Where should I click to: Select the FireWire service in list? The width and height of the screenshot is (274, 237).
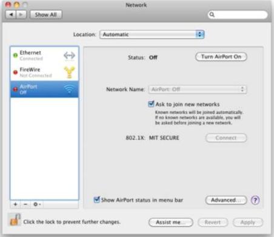44,72
